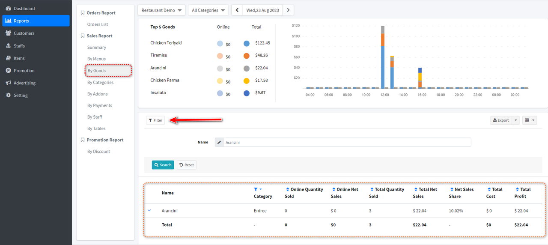
Task: Click the Promotion P icon
Action: pos(9,71)
